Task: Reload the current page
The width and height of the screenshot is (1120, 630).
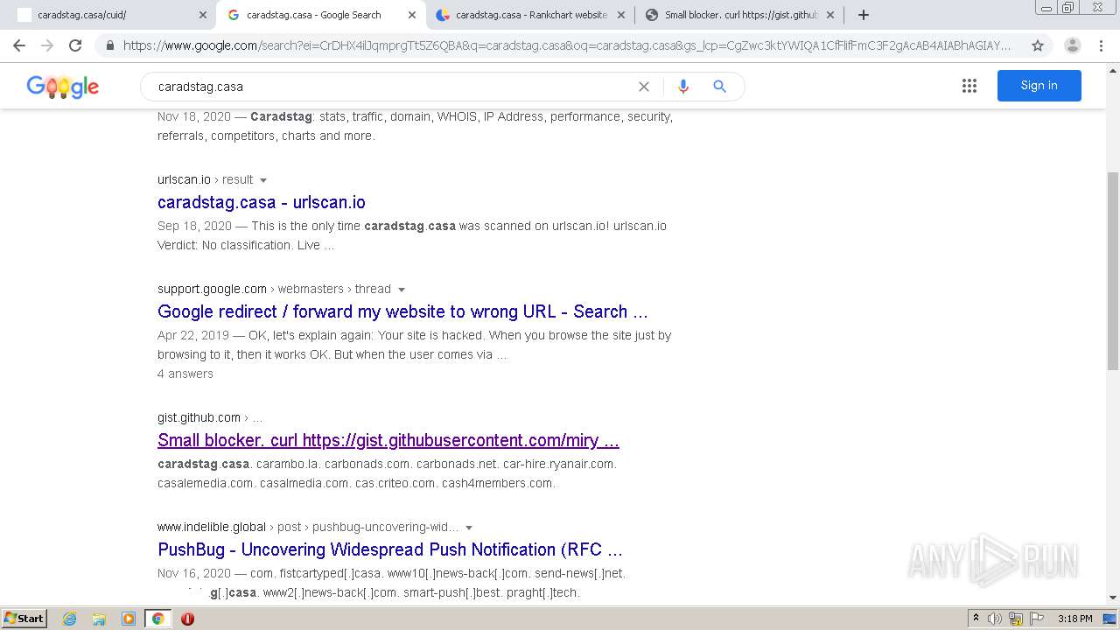Action: click(x=75, y=45)
